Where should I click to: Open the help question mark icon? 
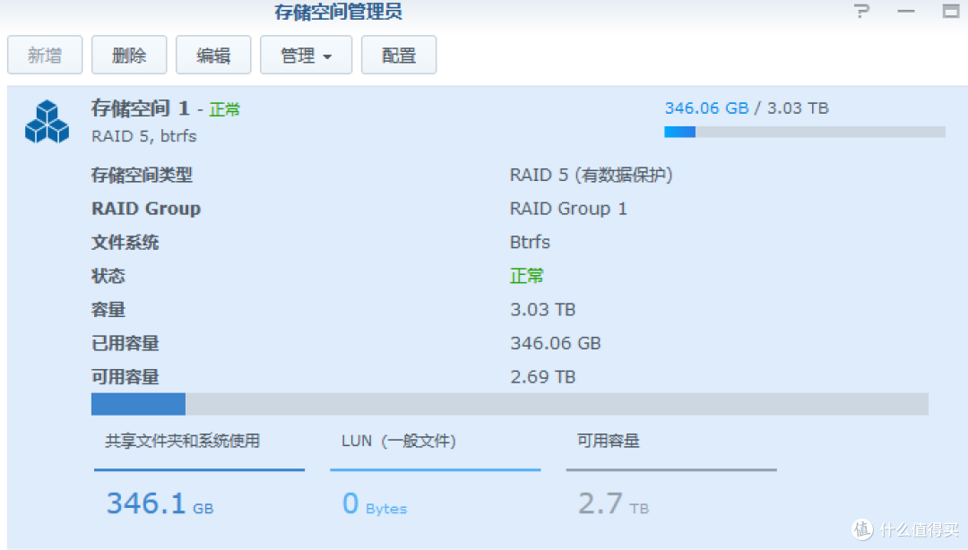861,12
